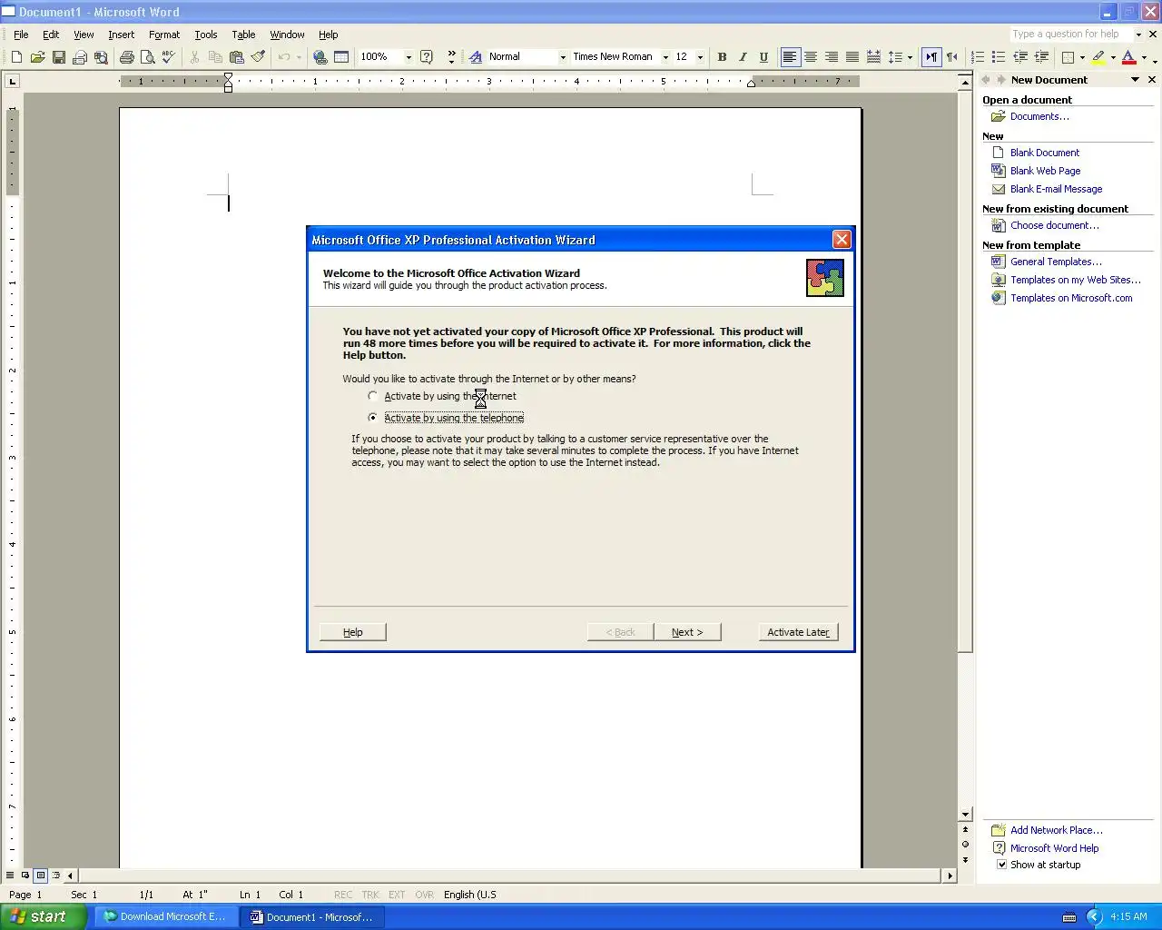1162x930 pixels.
Task: Toggle left text alignment button
Action: pos(790,56)
